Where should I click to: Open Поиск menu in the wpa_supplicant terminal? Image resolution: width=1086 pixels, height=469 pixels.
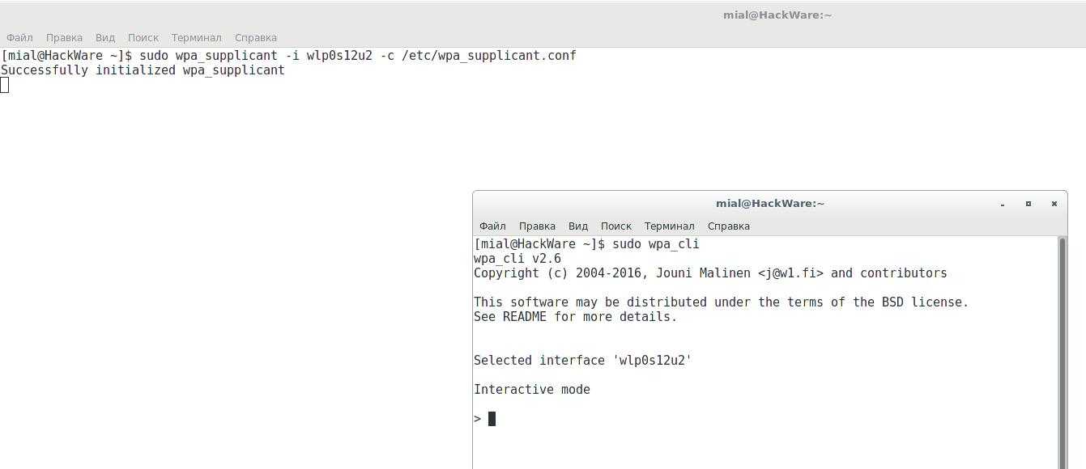coord(143,38)
